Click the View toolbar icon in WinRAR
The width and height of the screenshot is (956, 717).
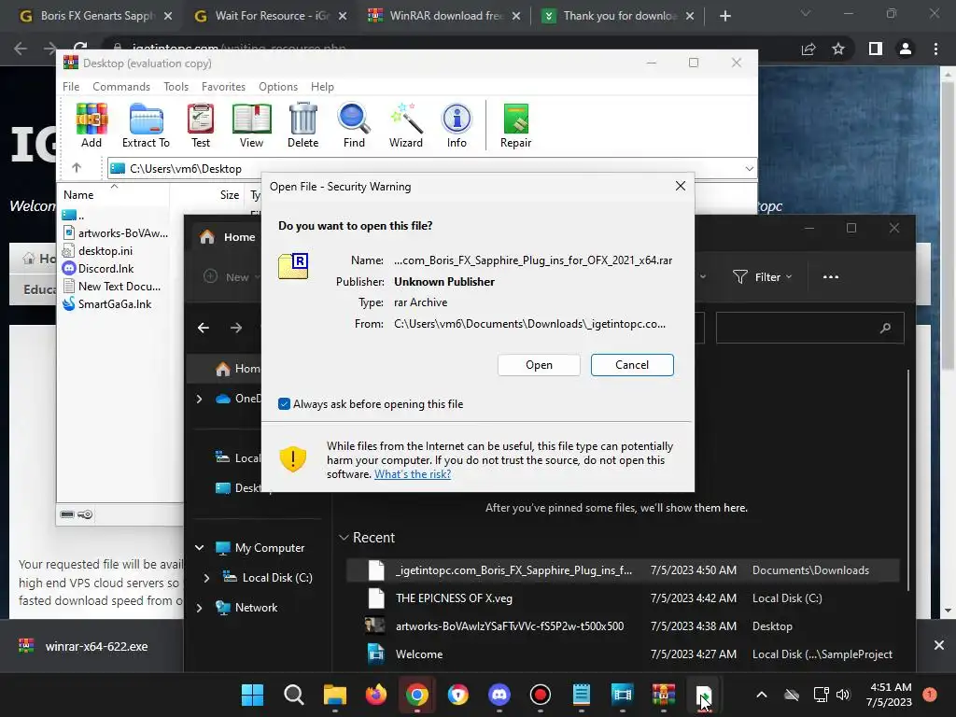(251, 126)
